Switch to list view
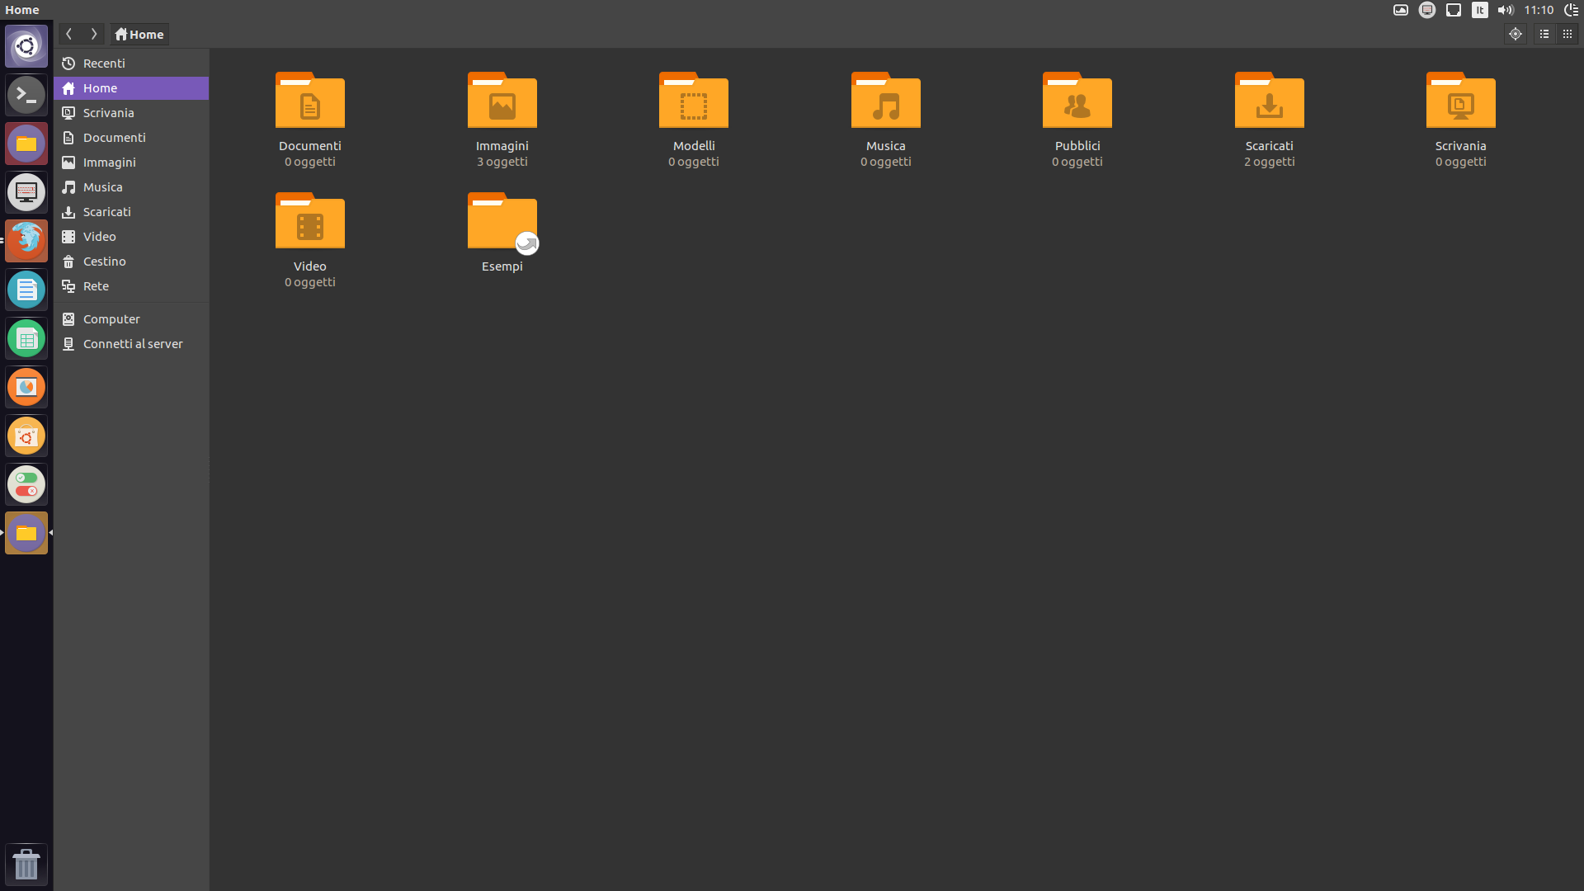The height and width of the screenshot is (891, 1584). tap(1544, 34)
